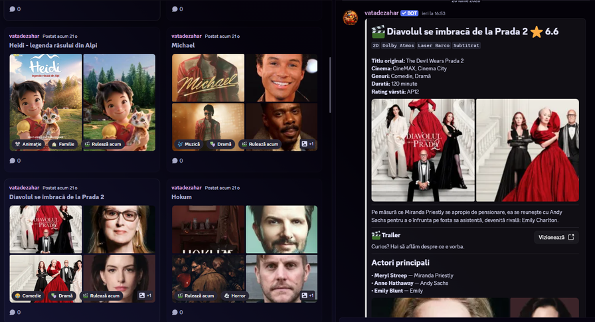Click the Dramă tag on the Prada 2 post
Viewport: 595px width, 322px height.
tap(62, 296)
